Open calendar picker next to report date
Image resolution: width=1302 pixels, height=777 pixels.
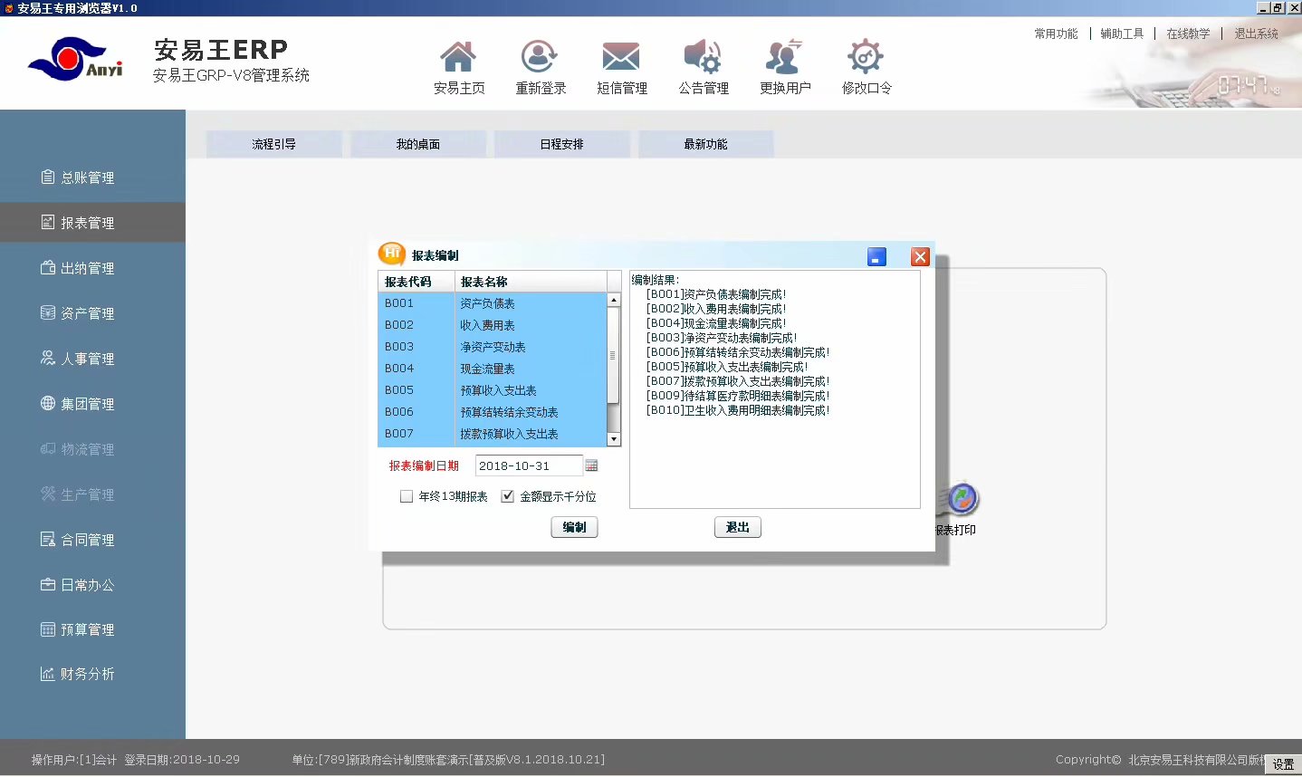coord(591,465)
